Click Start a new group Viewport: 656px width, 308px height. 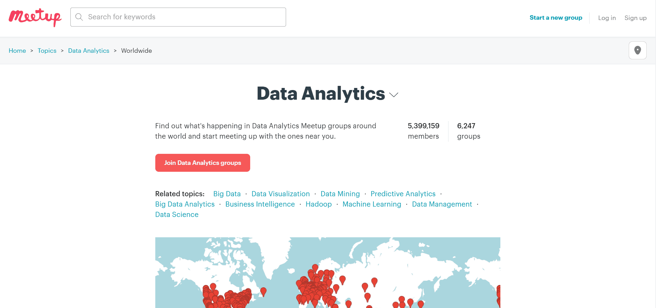(x=556, y=18)
